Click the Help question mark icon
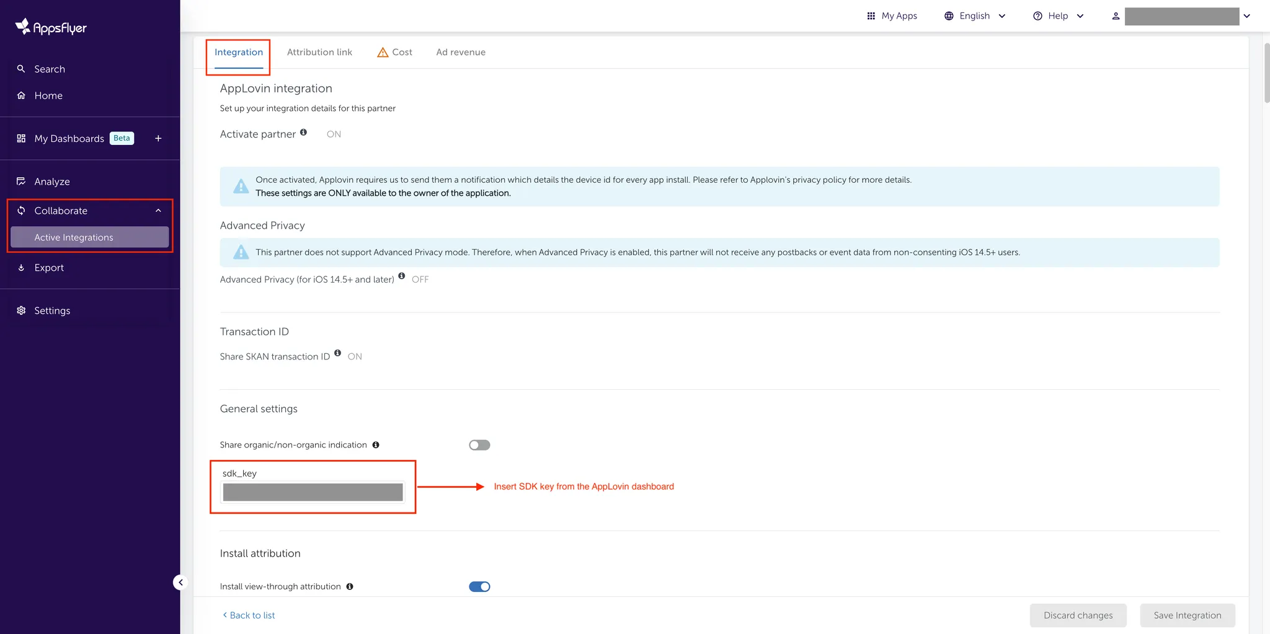Image resolution: width=1270 pixels, height=634 pixels. click(1037, 16)
